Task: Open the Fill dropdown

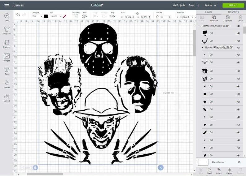Action: pos(56,16)
